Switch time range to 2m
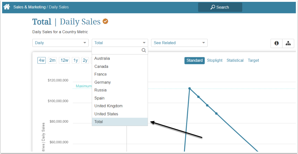The width and height of the screenshot is (298, 154). [52, 60]
